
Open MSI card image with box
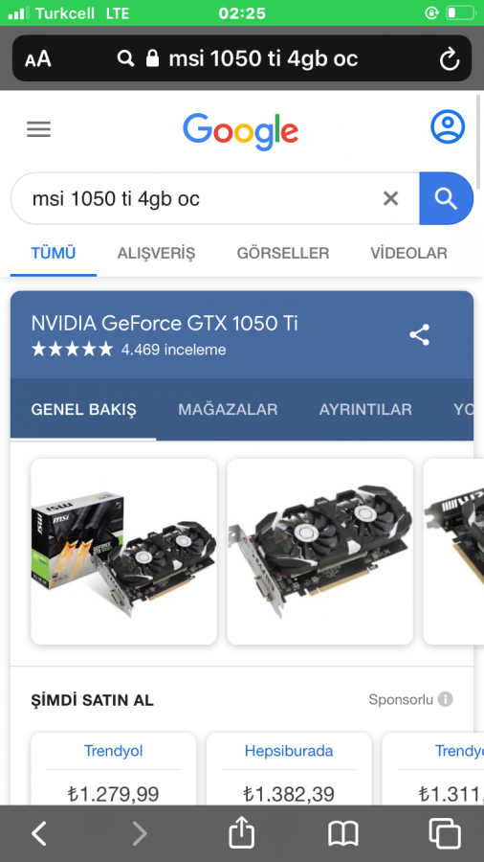(124, 552)
